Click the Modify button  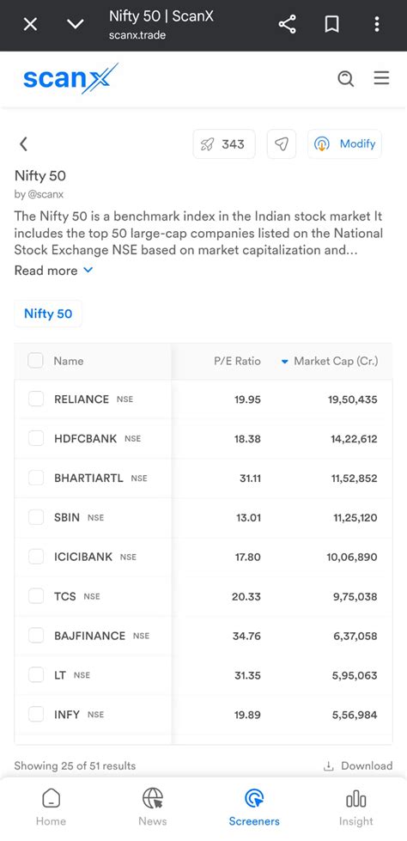344,143
